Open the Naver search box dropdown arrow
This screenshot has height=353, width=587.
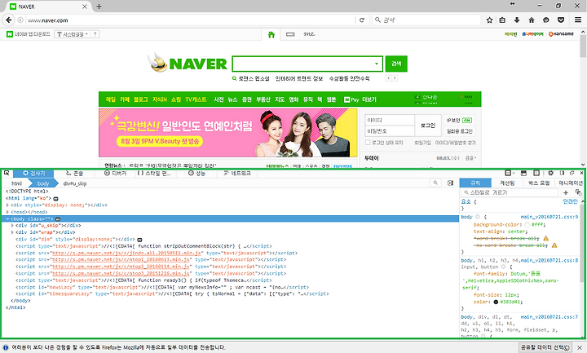(x=376, y=64)
